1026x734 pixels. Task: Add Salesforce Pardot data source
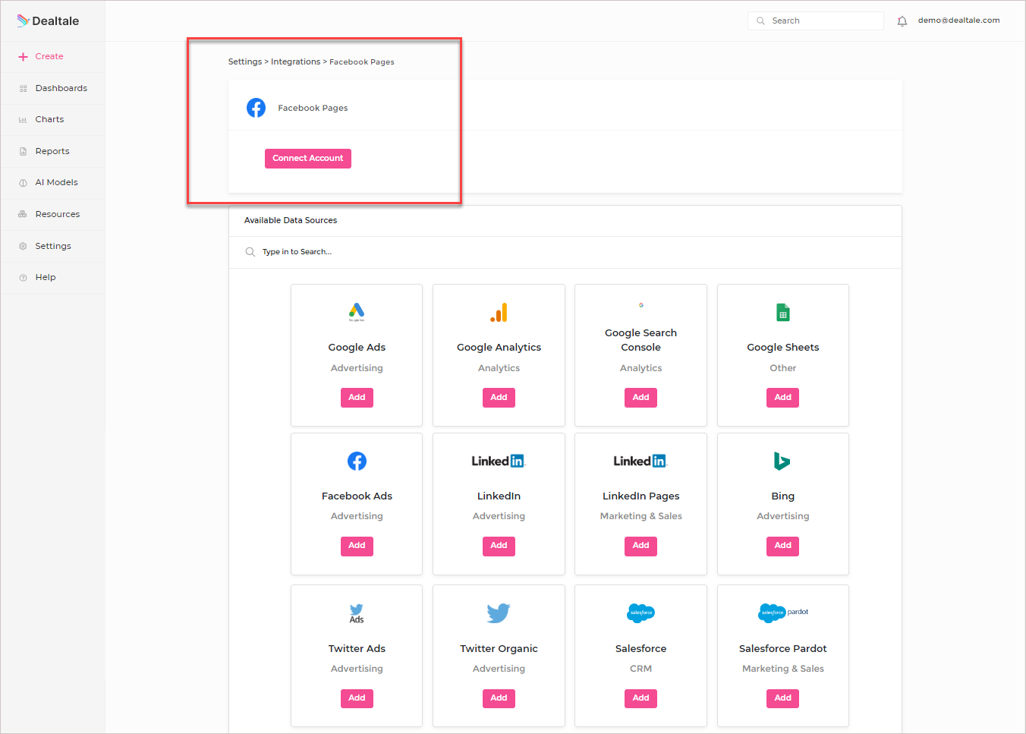783,698
